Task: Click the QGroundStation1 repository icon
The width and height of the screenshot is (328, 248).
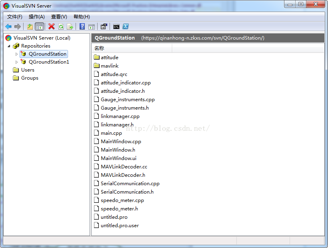Action: 23,62
